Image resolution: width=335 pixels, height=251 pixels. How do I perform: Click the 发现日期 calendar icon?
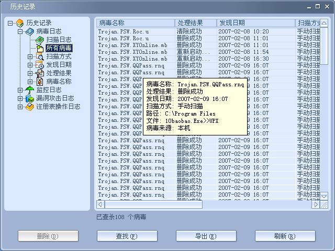click(x=40, y=65)
